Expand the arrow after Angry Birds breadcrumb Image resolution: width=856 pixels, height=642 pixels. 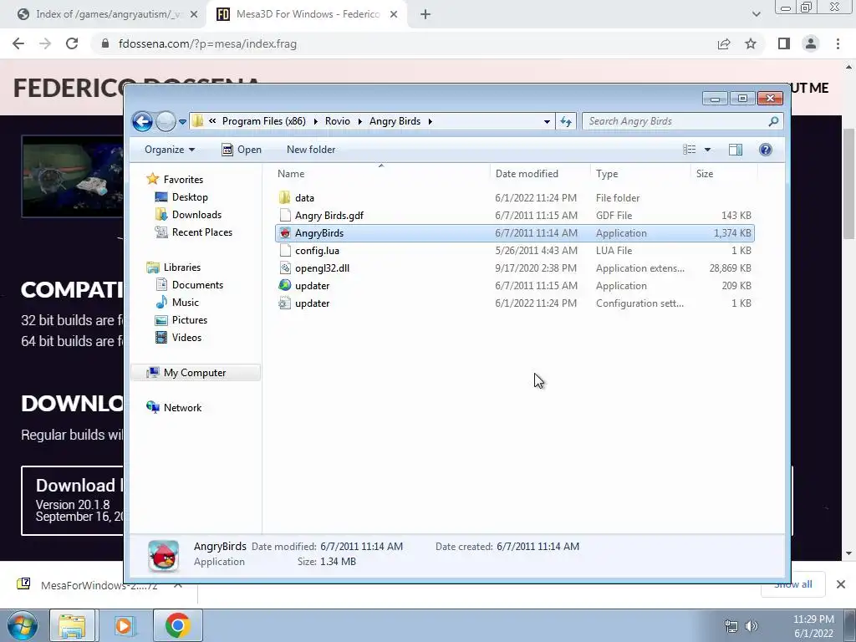tap(431, 121)
